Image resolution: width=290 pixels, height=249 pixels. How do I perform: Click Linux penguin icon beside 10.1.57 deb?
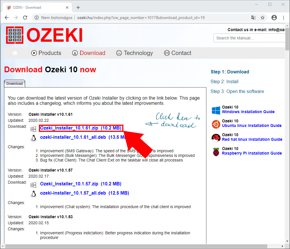[33, 194]
